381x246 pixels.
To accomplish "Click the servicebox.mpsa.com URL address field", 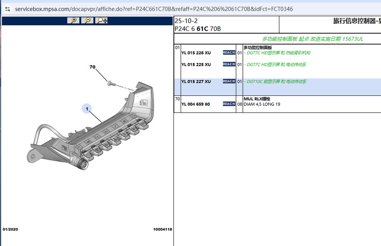I will click(x=154, y=8).
